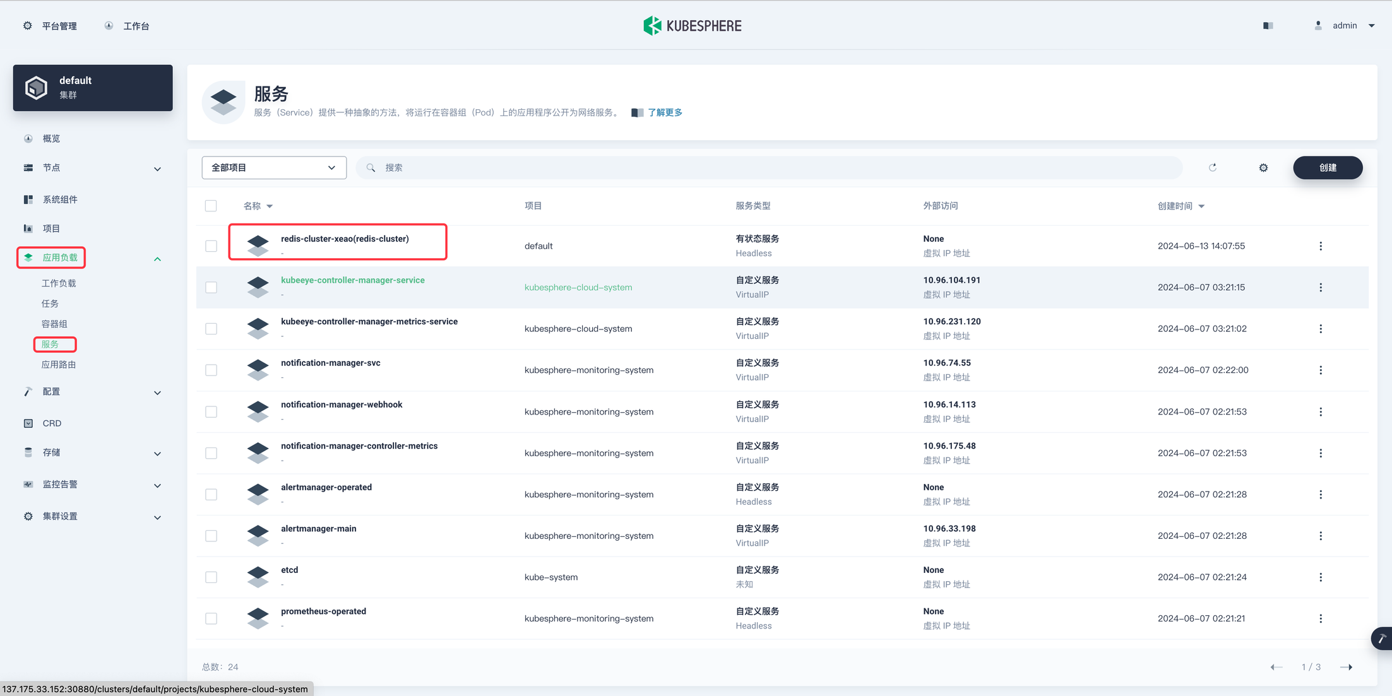Sort by 创建时间 column header

coord(1181,206)
